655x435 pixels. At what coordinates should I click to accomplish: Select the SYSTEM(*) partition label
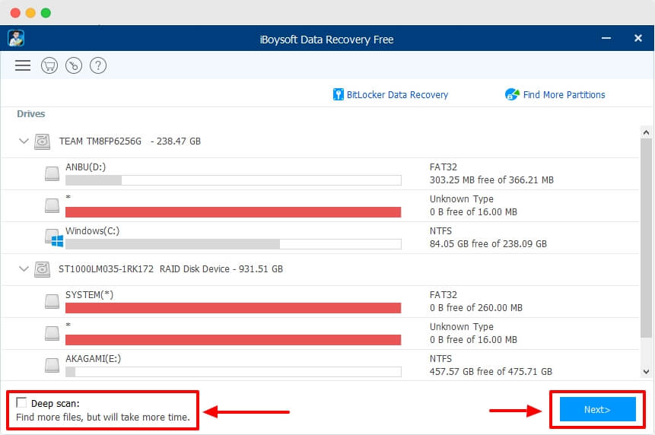(90, 295)
